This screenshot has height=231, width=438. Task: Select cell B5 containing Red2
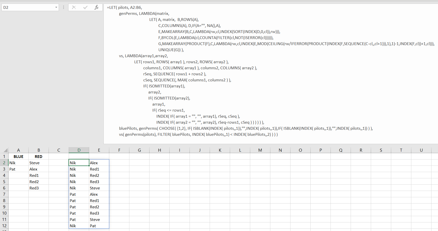tap(39, 182)
